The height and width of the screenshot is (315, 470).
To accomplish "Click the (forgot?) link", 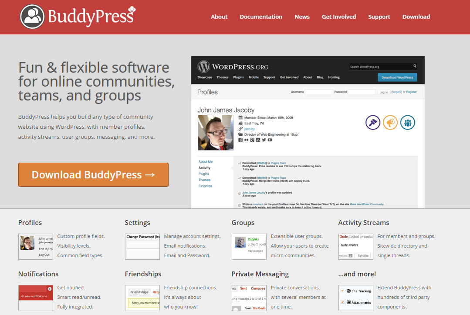I will point(396,92).
